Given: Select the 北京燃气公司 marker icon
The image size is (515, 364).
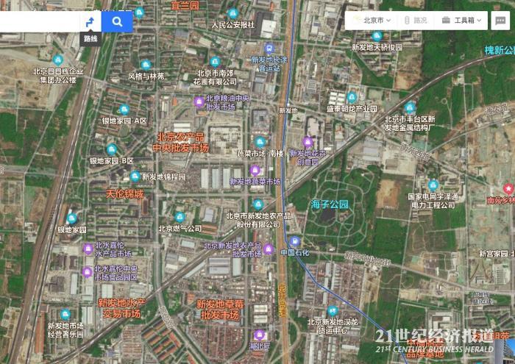Looking at the screenshot, I should [x=180, y=217].
